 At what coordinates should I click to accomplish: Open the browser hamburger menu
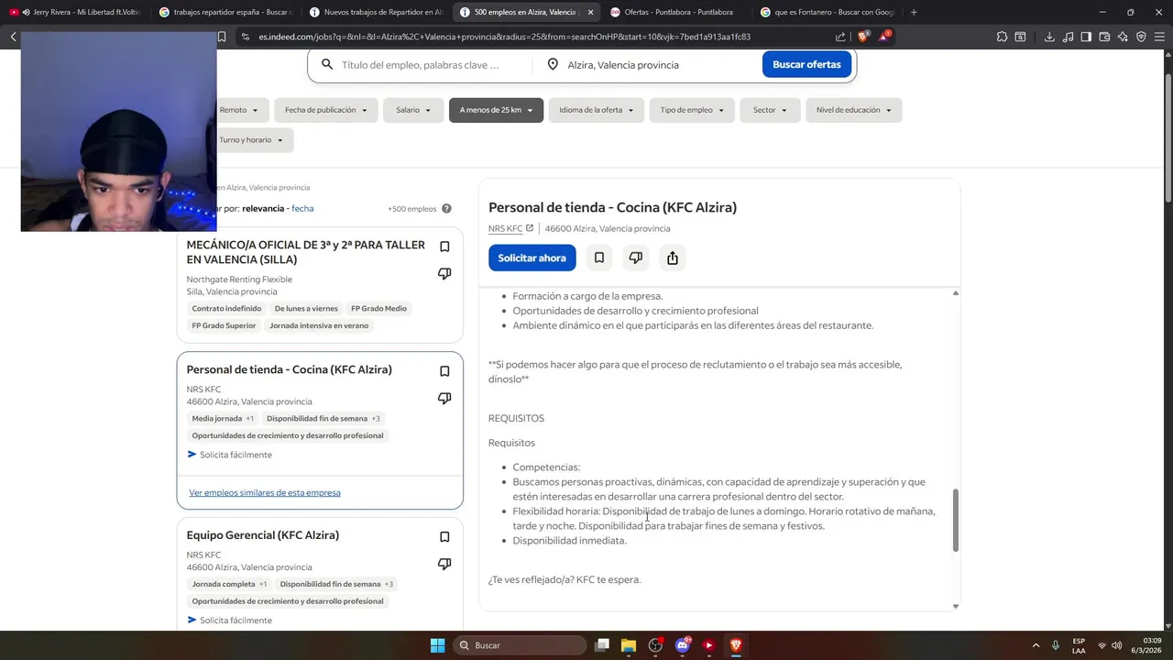[1160, 37]
